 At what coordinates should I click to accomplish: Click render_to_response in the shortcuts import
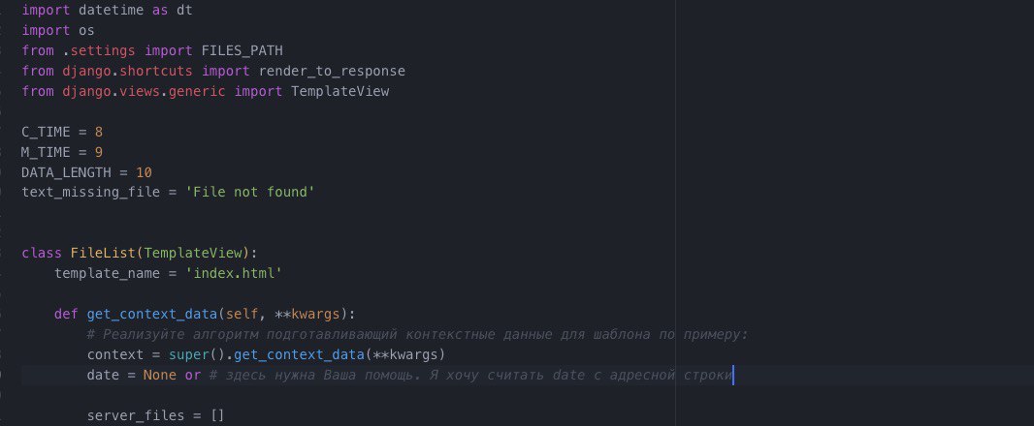click(x=332, y=71)
